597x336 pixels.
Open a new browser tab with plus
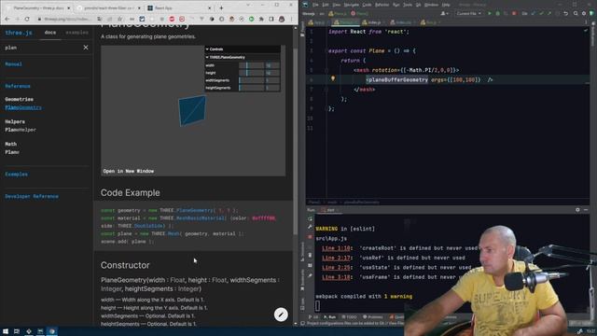221,7
